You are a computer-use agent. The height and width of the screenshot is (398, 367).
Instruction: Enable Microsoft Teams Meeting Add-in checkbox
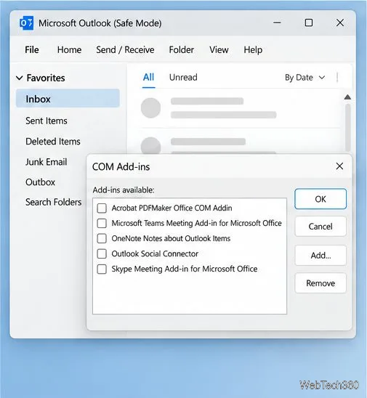coord(102,223)
